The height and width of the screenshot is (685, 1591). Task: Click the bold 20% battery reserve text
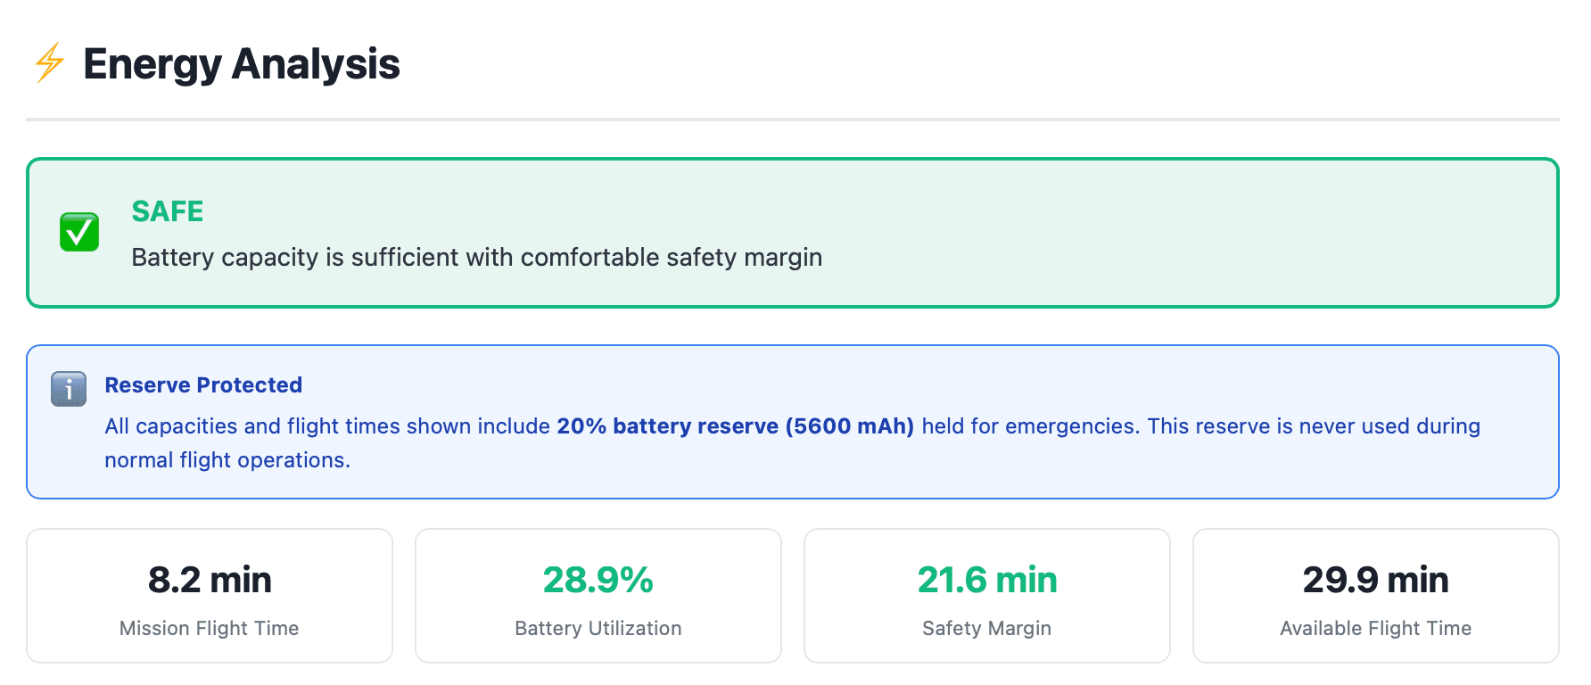point(671,426)
